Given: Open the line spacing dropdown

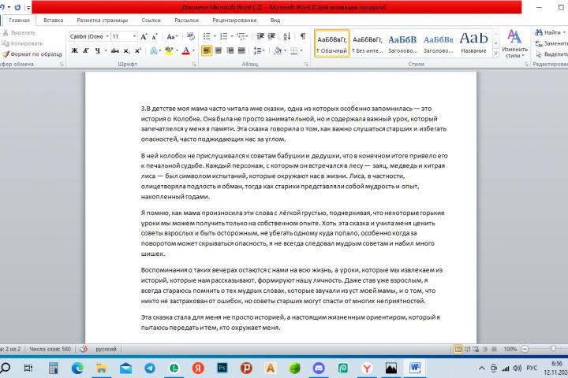Looking at the screenshot, I should (259, 50).
